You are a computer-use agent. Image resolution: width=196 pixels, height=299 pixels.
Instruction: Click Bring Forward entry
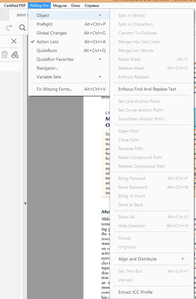pos(152,178)
